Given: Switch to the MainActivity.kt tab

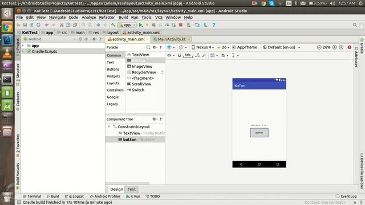Looking at the screenshot, I should click(171, 39).
